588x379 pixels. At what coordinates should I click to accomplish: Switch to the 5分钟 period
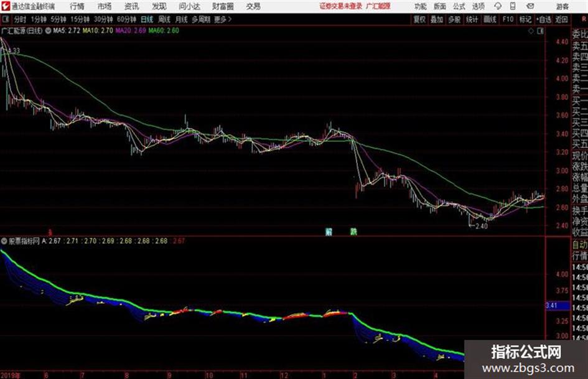pyautogui.click(x=58, y=19)
